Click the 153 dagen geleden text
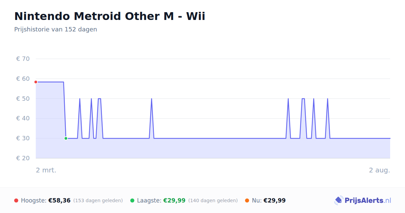The height and width of the screenshot is (213, 405). pyautogui.click(x=98, y=200)
